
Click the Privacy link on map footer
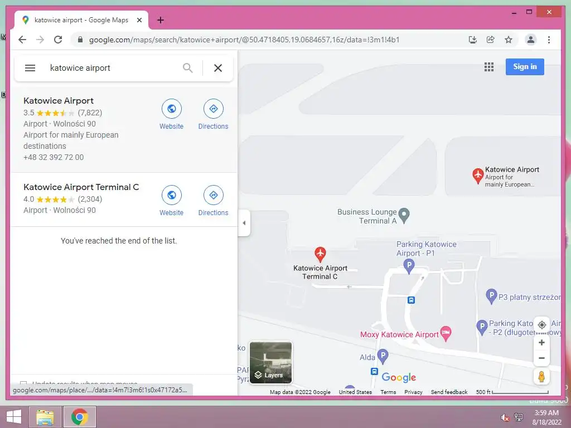click(x=413, y=392)
